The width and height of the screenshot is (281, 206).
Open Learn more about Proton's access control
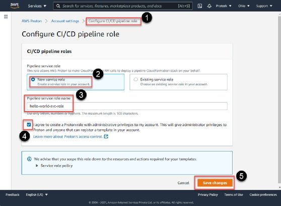68,137
